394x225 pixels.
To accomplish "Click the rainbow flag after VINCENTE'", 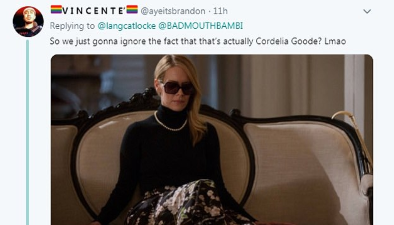I will pos(132,10).
